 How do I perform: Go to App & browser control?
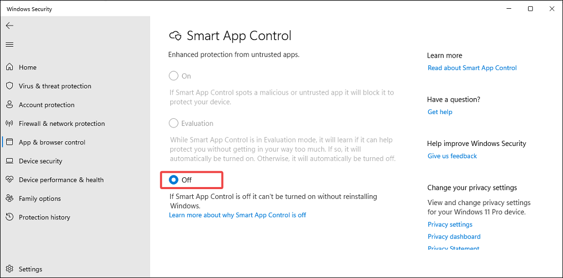(52, 142)
